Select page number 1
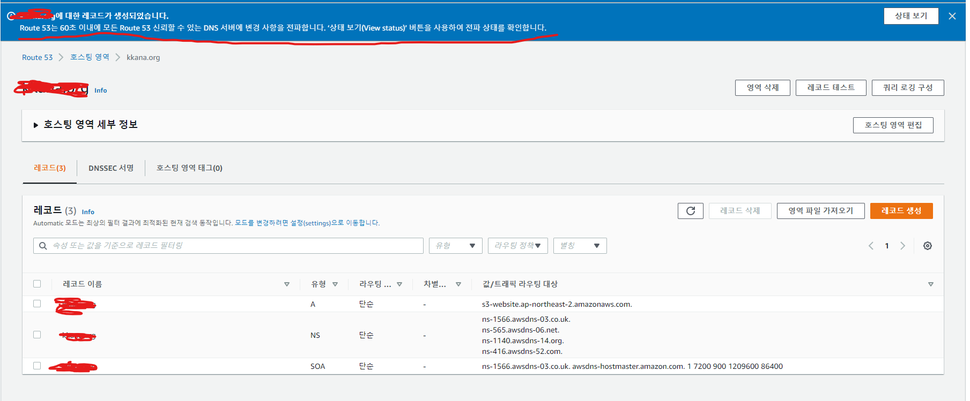The width and height of the screenshot is (970, 401). (x=887, y=246)
